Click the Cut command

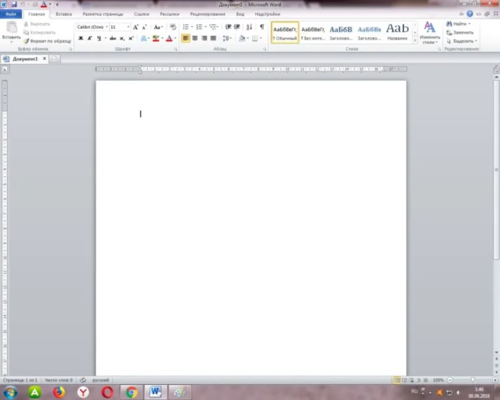(37, 24)
